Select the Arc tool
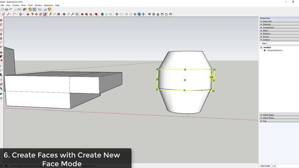 click(x=14, y=14)
